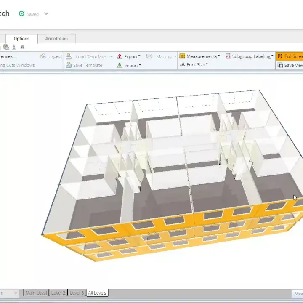The height and width of the screenshot is (303, 303).
Task: Select the Level 2 tab
Action: click(x=58, y=293)
